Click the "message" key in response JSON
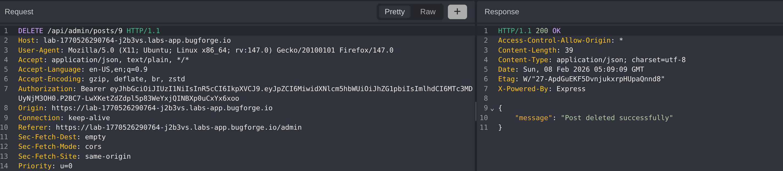 (x=533, y=118)
